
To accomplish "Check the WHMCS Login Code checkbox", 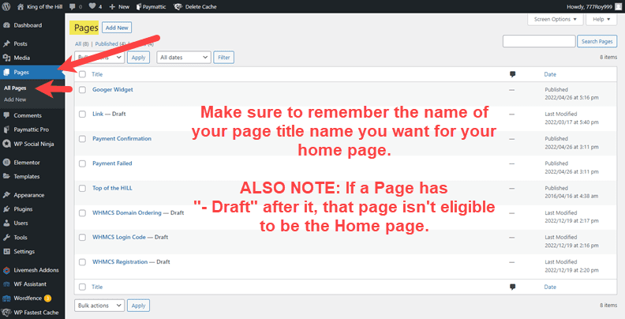I will [x=83, y=237].
